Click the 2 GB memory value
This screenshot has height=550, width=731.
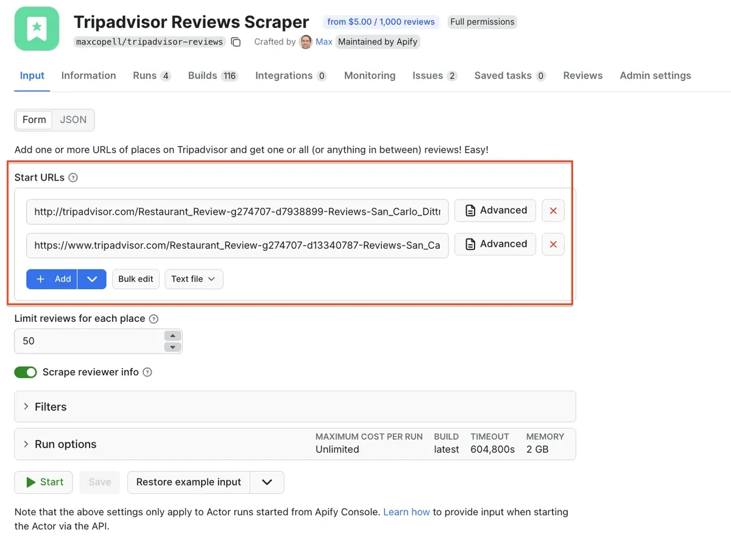pyautogui.click(x=537, y=450)
